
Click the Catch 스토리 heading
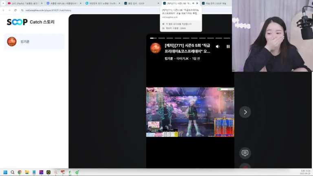42,22
